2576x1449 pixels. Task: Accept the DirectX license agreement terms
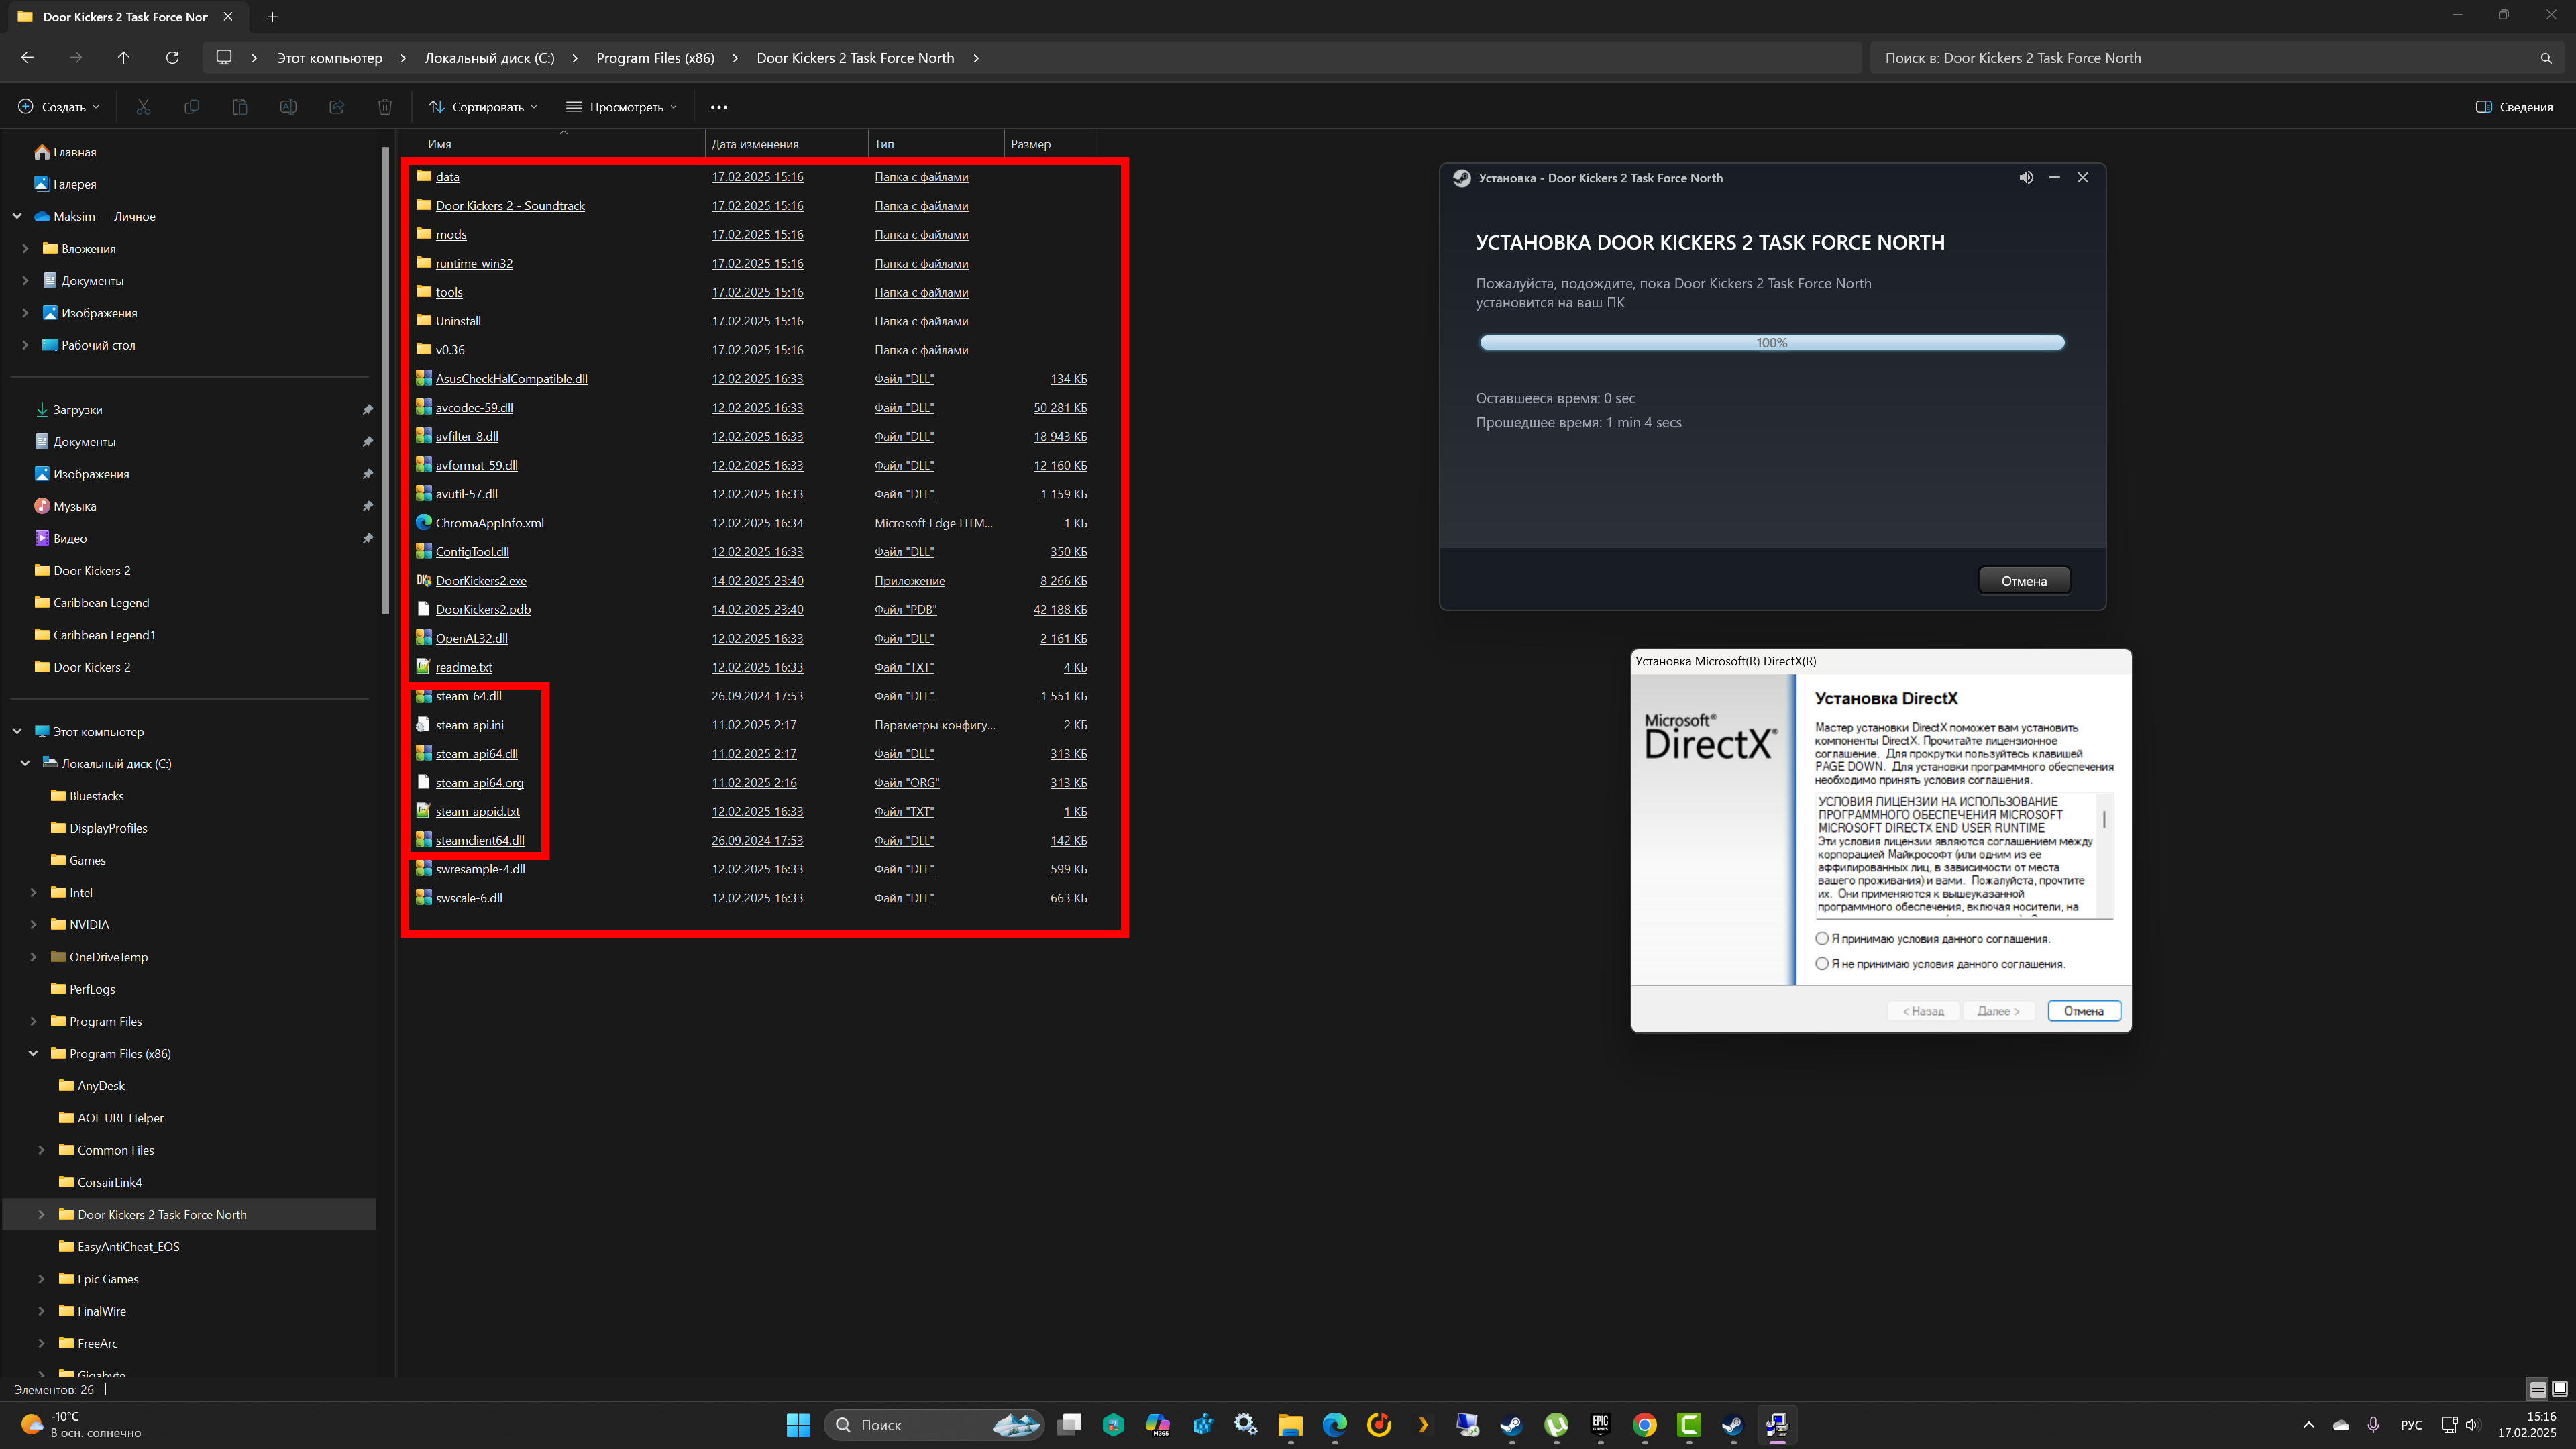click(x=1822, y=939)
